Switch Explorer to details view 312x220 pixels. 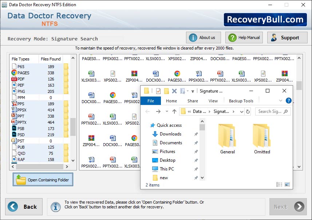tap(279, 185)
